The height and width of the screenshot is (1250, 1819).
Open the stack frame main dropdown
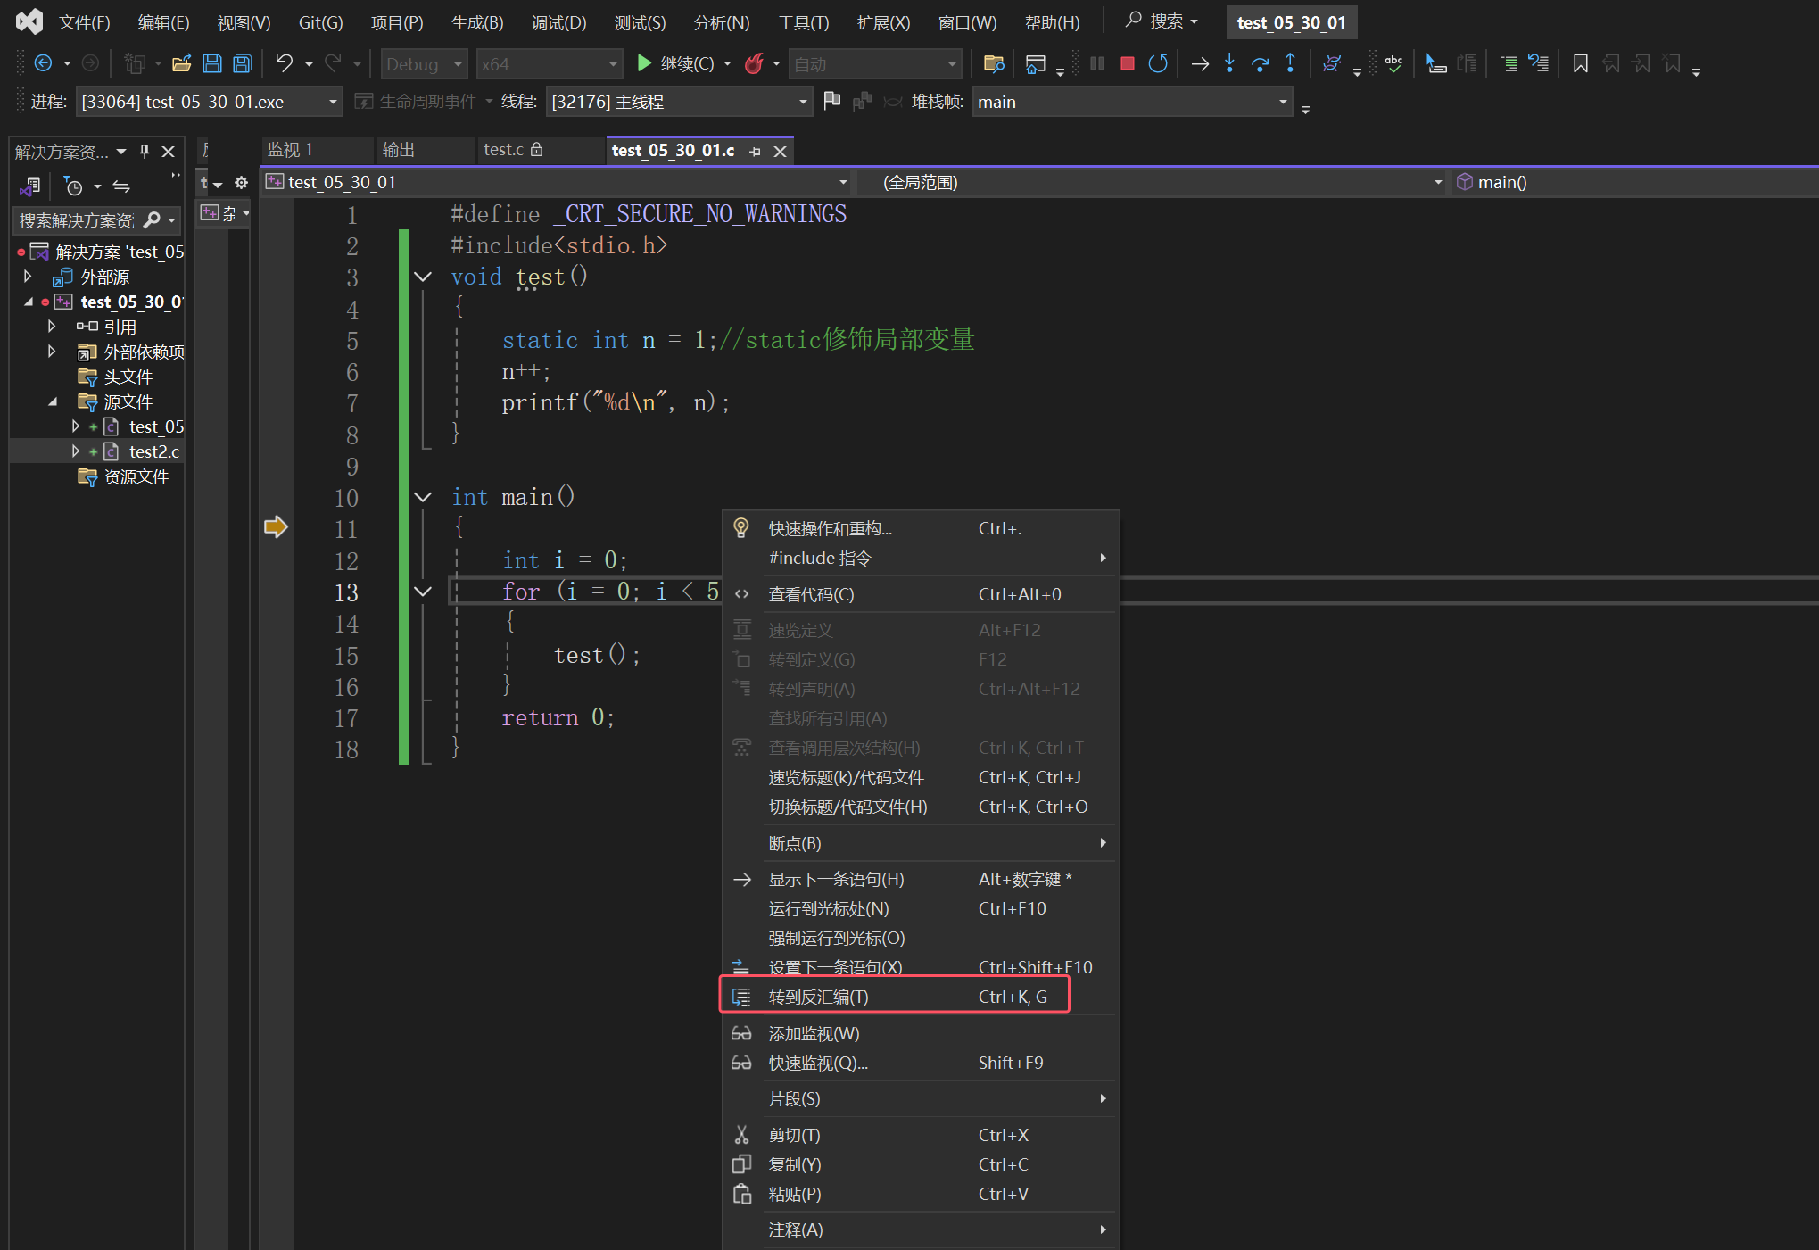pyautogui.click(x=1282, y=102)
